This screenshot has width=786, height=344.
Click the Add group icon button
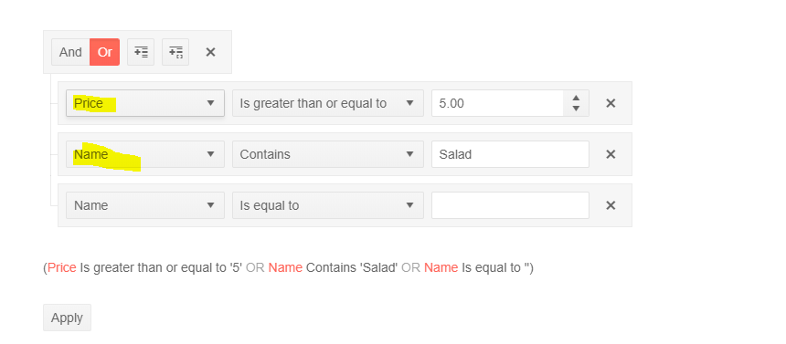click(175, 52)
